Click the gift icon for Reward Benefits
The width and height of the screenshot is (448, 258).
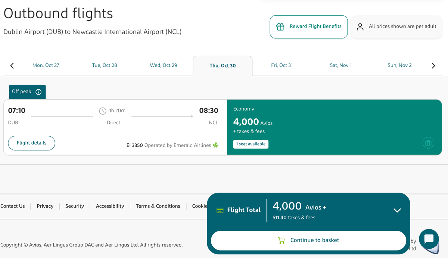pos(280,27)
